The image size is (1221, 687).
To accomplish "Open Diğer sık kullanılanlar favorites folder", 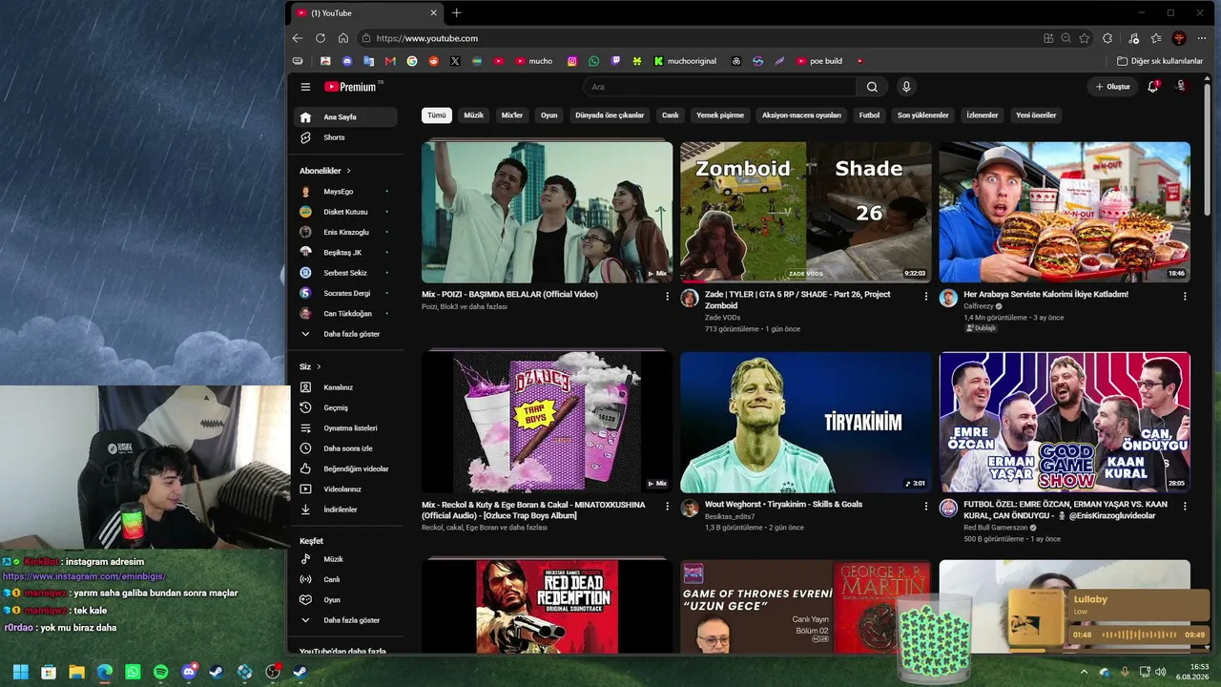I will [x=1160, y=61].
